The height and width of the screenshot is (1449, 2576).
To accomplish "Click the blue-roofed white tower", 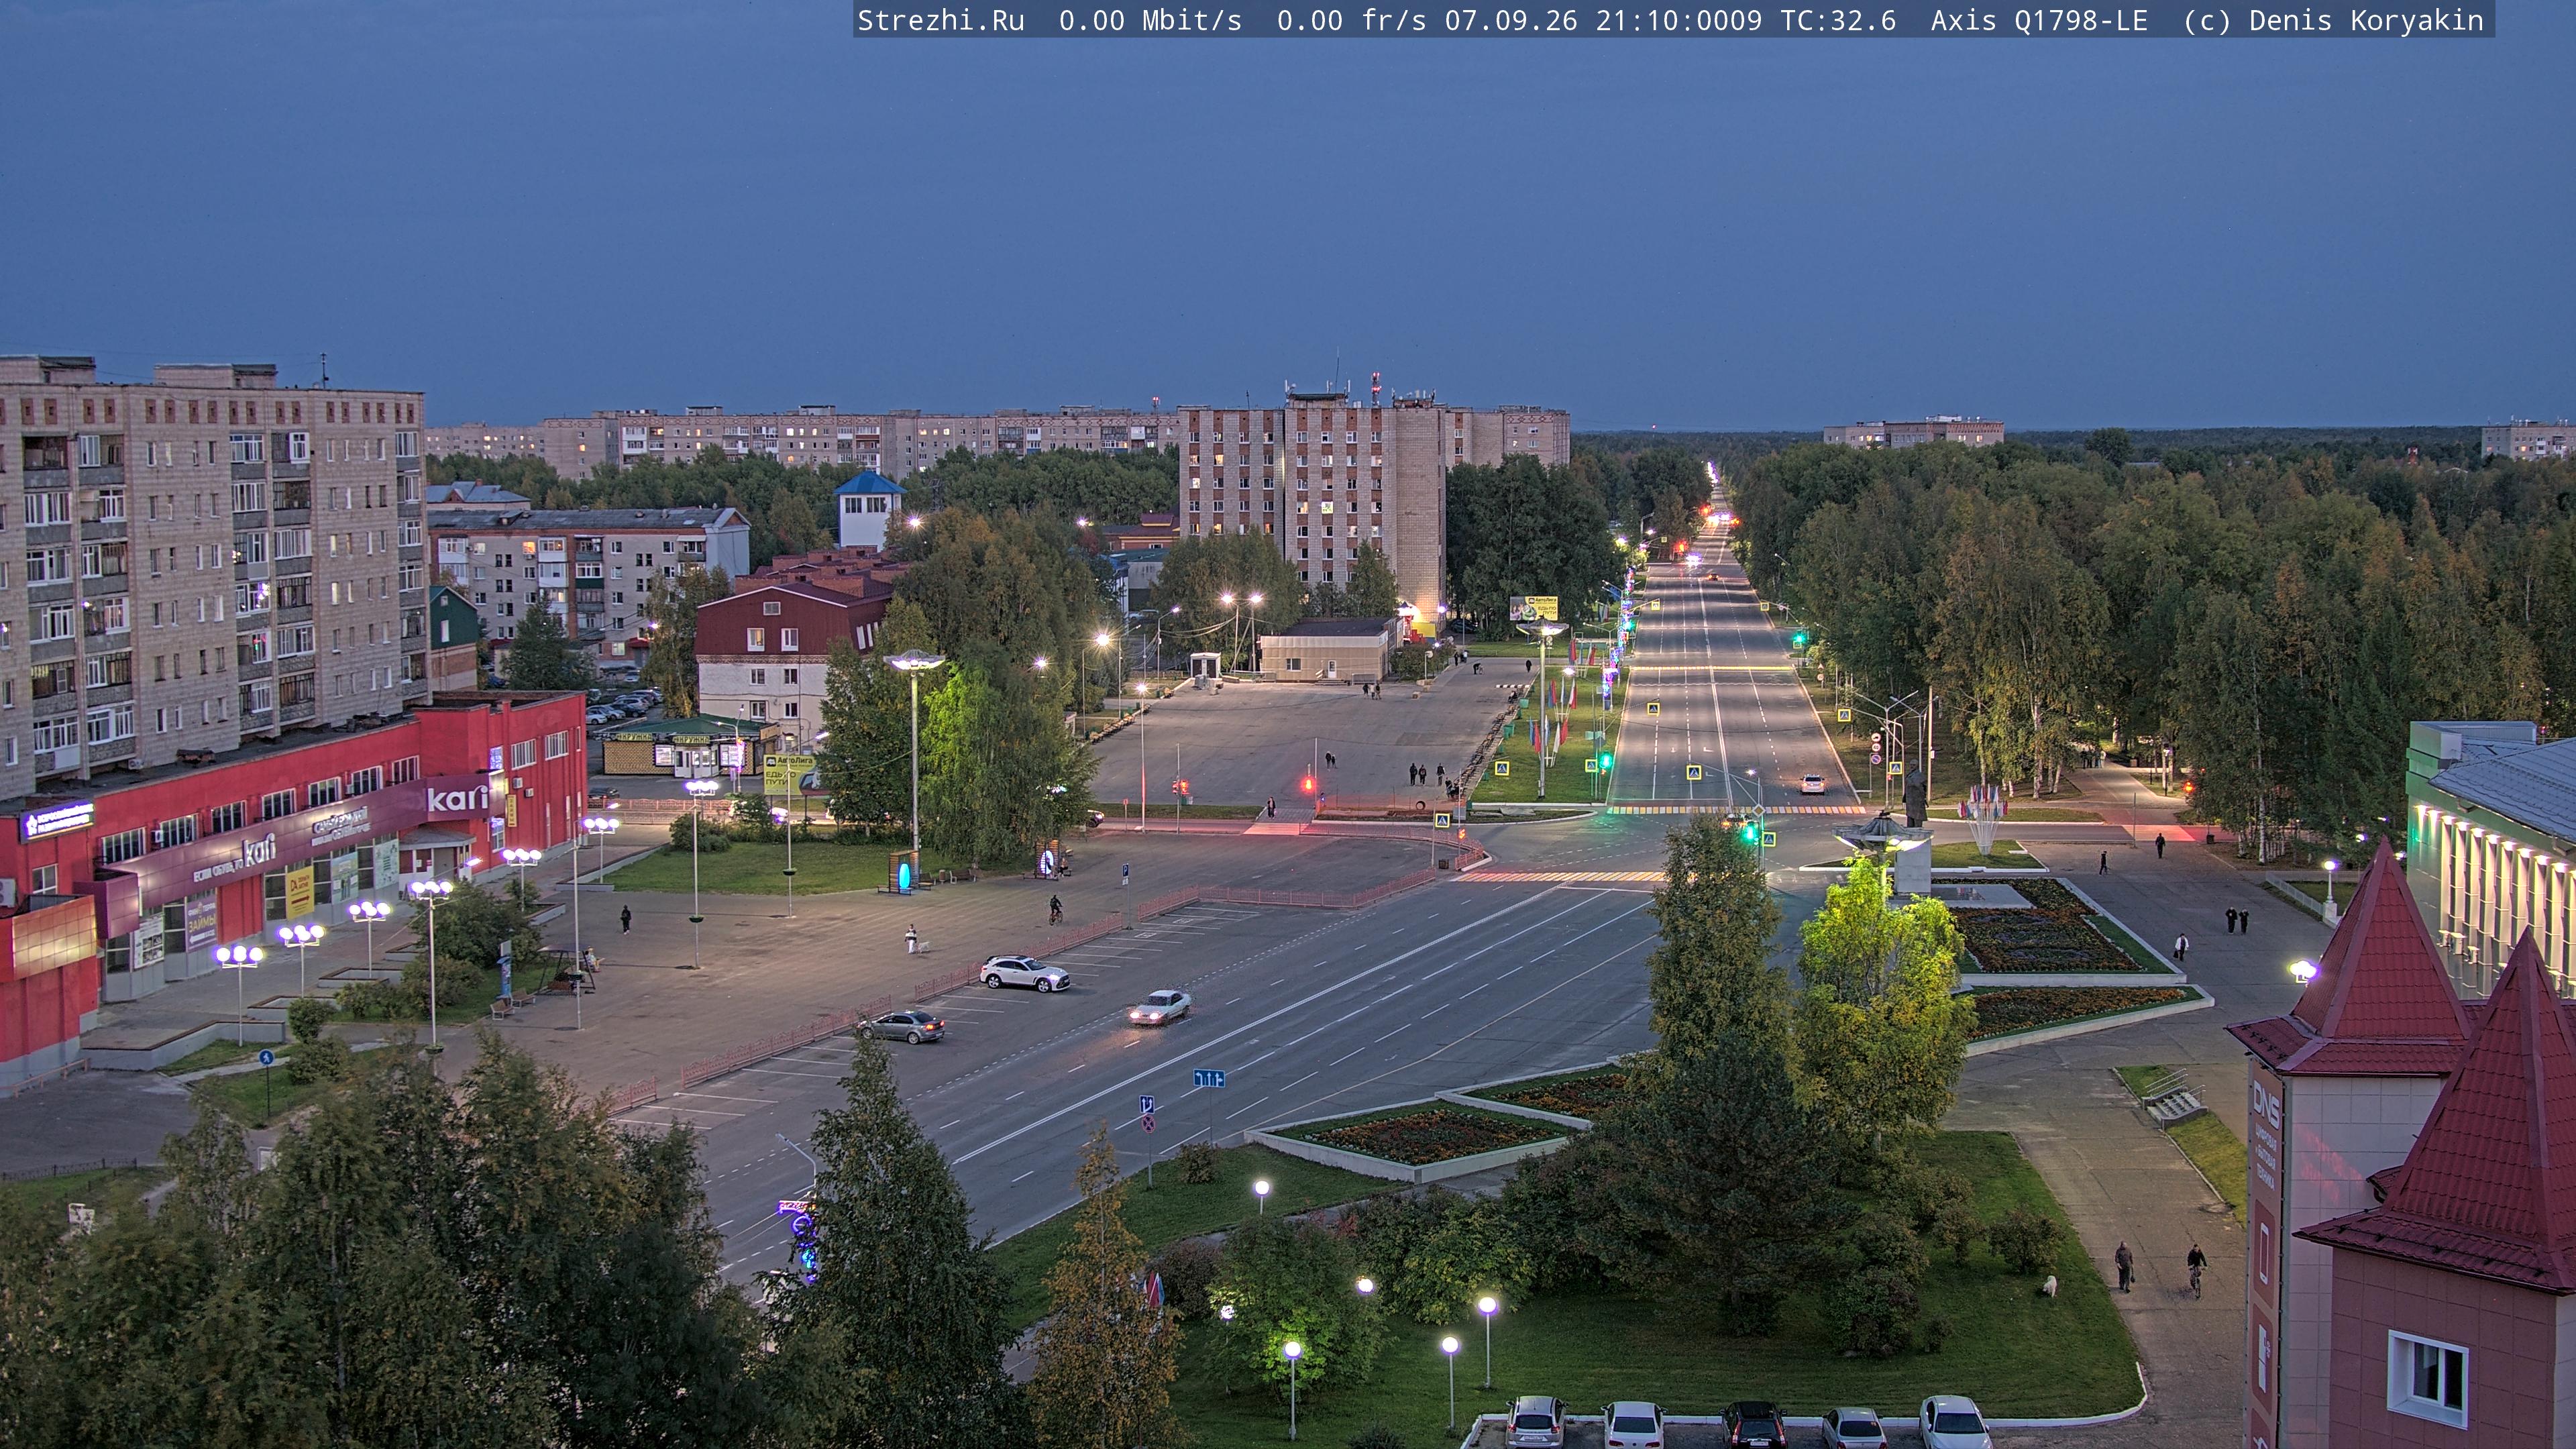I will tap(868, 510).
